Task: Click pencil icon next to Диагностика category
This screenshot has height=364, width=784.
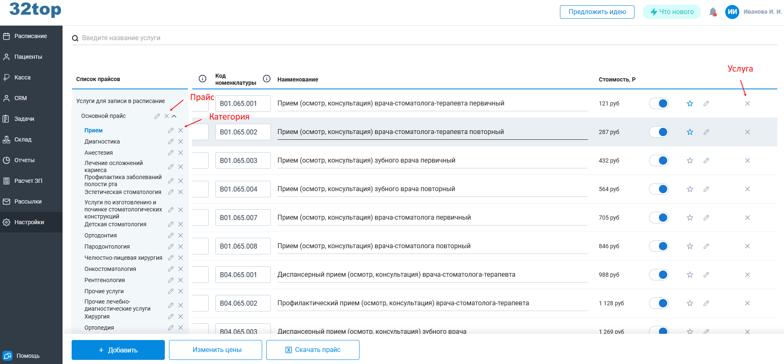Action: (x=171, y=141)
